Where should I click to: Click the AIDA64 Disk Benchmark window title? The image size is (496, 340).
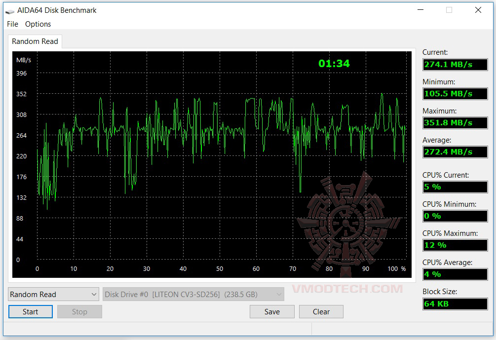point(57,10)
